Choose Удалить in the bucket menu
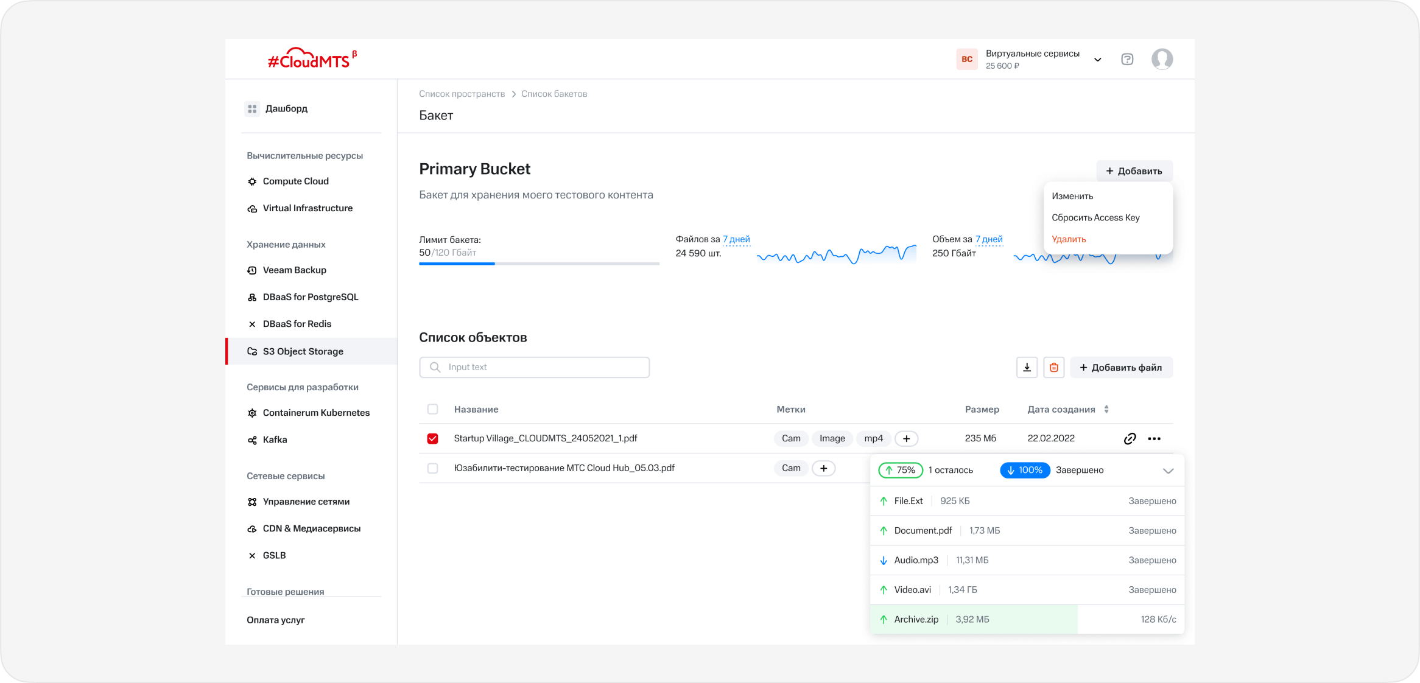This screenshot has height=683, width=1420. (x=1069, y=239)
